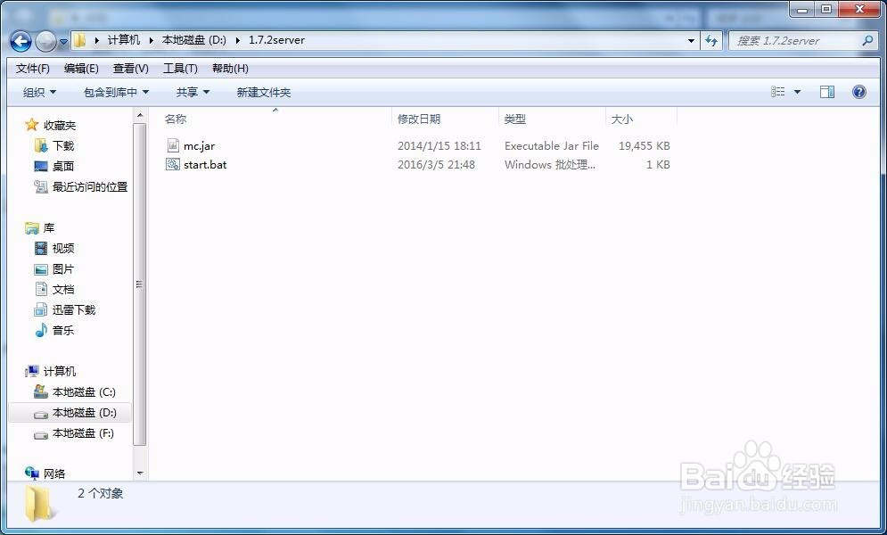Open 本地磁盘 (C:) in navigation pane
This screenshot has height=535, width=887.
click(x=84, y=392)
